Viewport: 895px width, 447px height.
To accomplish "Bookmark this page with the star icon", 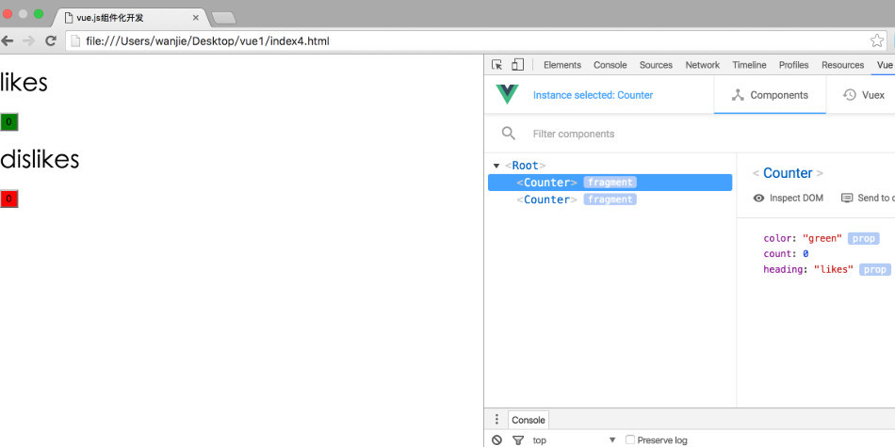I will coord(877,40).
